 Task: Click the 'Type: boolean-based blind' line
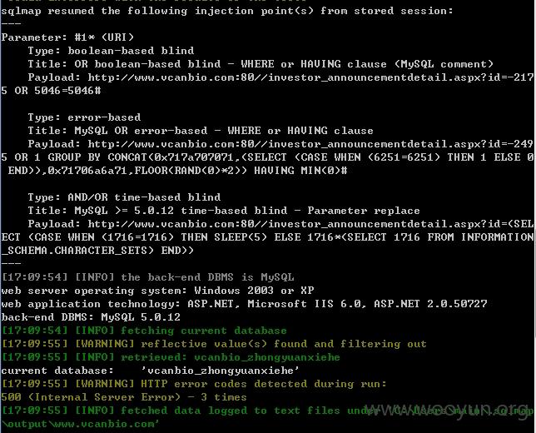pyautogui.click(x=111, y=51)
